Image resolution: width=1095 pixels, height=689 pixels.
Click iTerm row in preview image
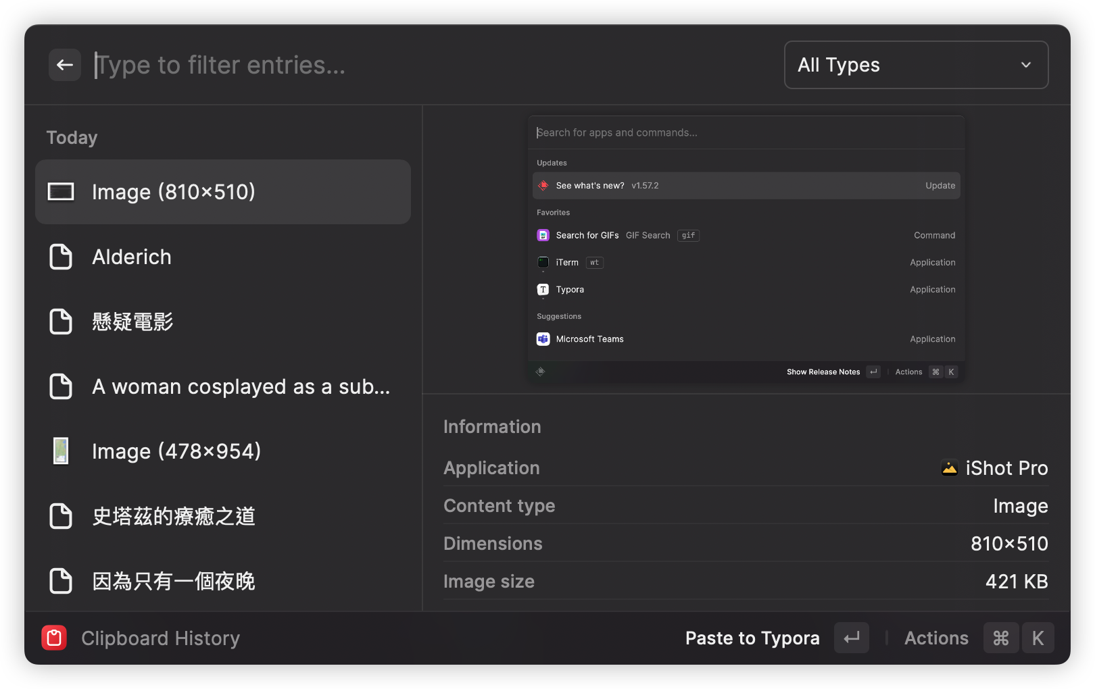pos(746,262)
